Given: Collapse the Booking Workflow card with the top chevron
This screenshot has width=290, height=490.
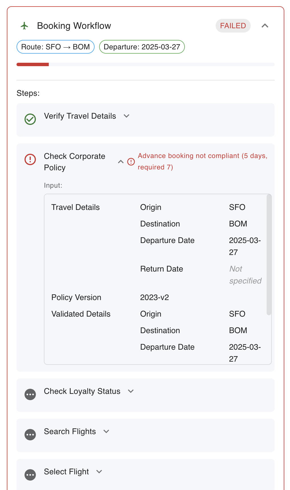Looking at the screenshot, I should 265,26.
